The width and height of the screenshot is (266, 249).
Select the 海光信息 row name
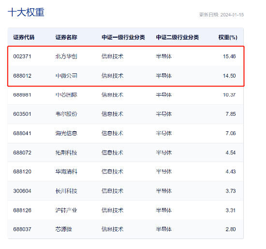66,133
